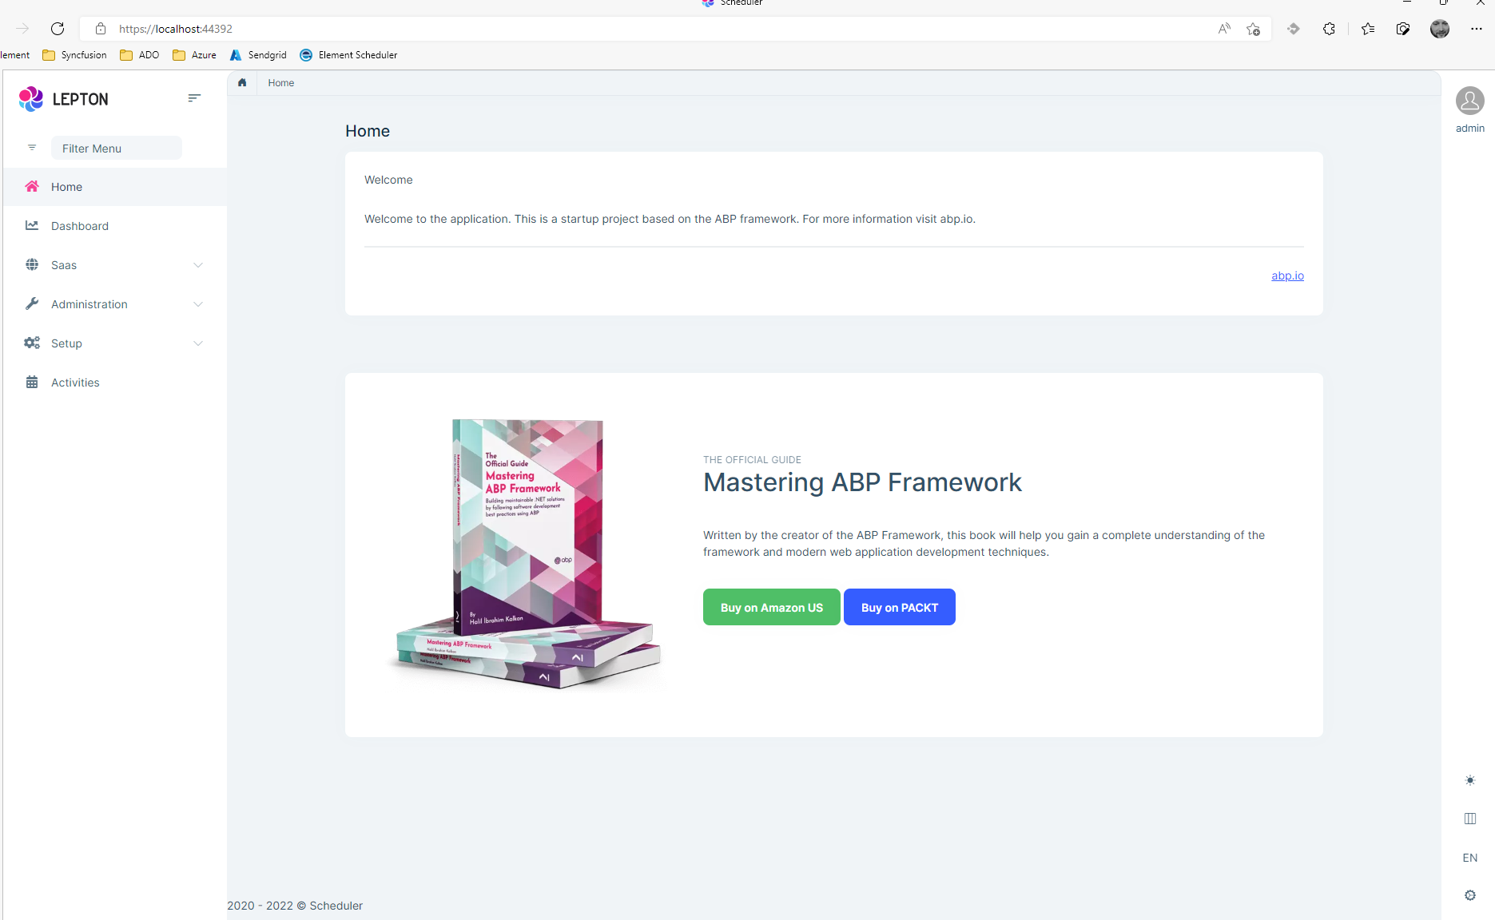Click the arrow extension icon in the browser toolbar
The width and height of the screenshot is (1495, 920).
(1293, 29)
